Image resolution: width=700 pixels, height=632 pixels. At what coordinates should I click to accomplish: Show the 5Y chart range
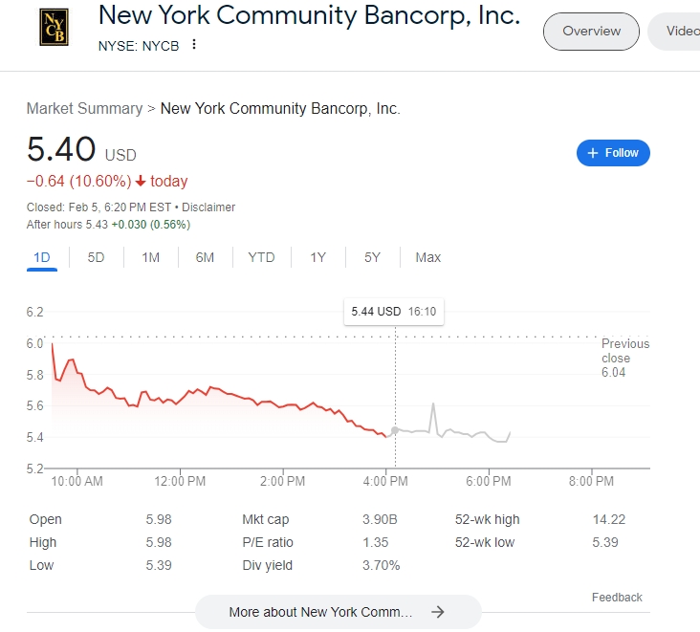pos(372,257)
